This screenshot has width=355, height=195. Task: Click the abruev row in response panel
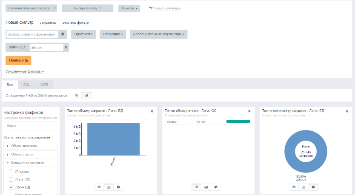(208, 122)
